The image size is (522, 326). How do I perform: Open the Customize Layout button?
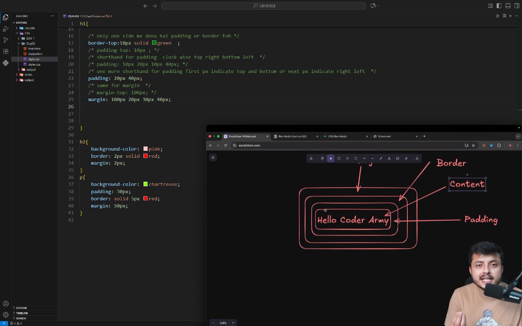(490, 6)
